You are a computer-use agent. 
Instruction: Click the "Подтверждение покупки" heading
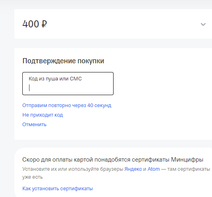(63, 61)
